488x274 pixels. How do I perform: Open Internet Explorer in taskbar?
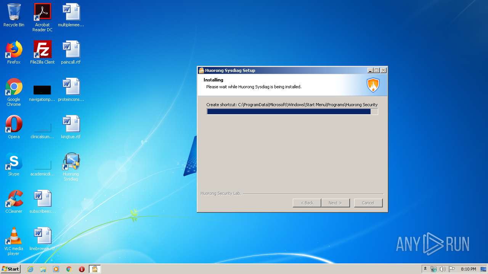tap(30, 269)
